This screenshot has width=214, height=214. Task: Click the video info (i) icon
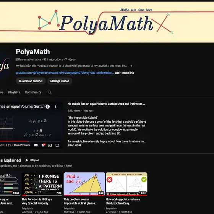[47, 107]
